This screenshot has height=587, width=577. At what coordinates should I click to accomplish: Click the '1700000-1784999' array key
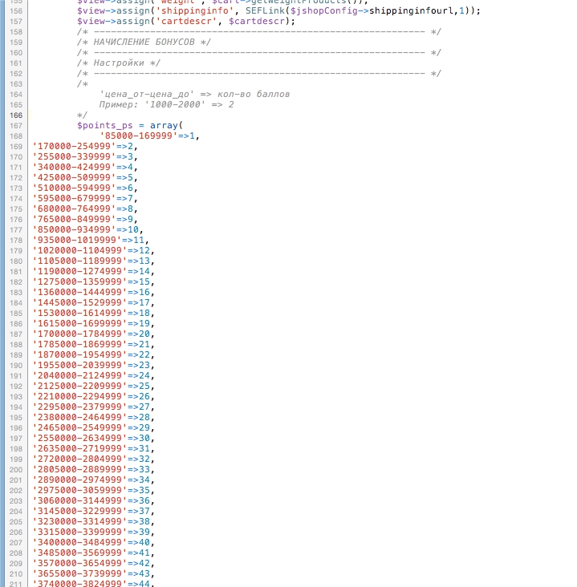(78, 334)
